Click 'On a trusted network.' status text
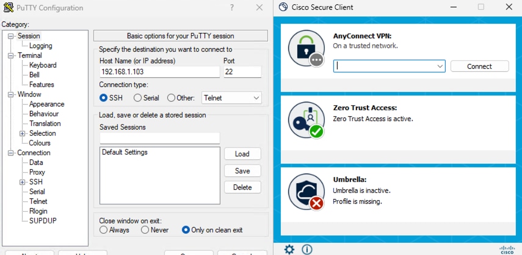 [x=365, y=46]
